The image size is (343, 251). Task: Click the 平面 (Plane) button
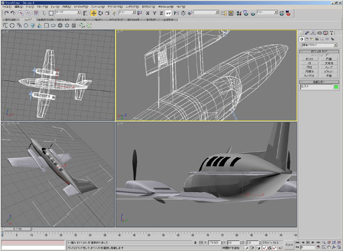coord(329,76)
